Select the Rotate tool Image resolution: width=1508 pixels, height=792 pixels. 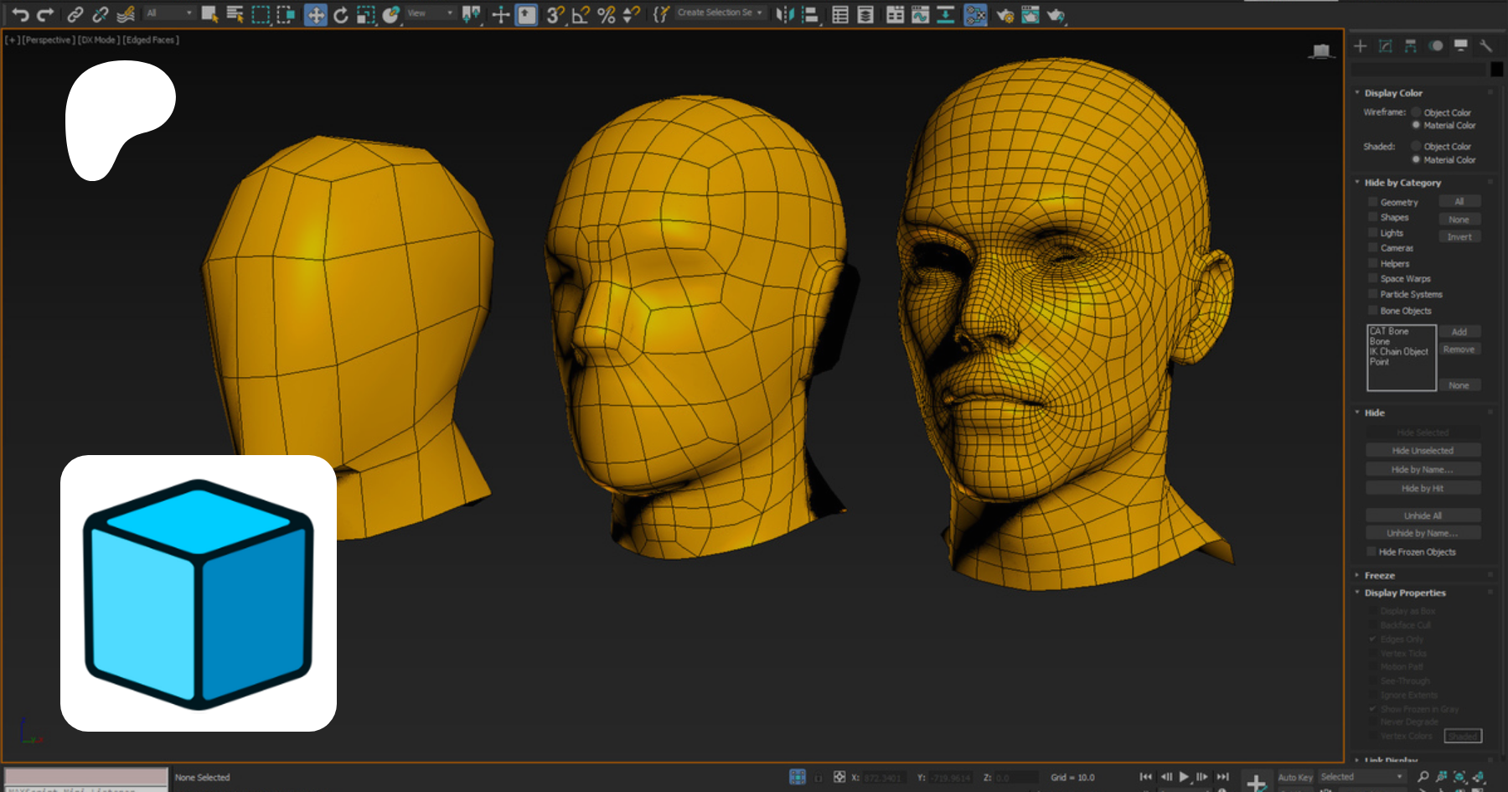340,14
